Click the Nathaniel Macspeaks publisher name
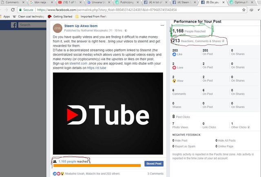The image size is (261, 177). (94, 30)
